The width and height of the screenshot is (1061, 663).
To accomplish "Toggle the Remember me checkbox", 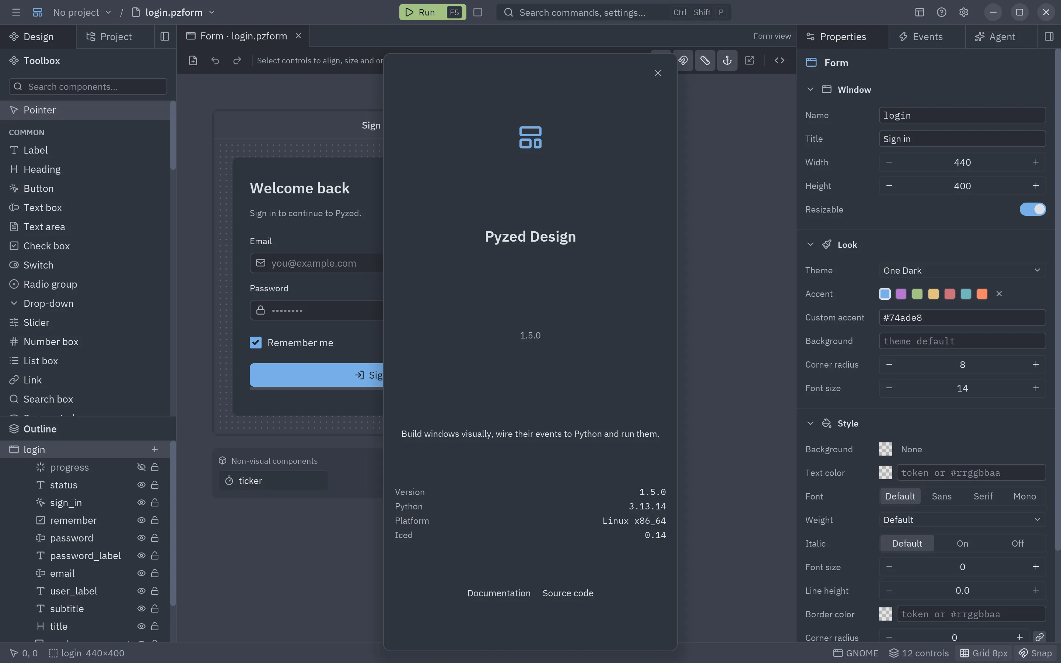I will point(256,343).
